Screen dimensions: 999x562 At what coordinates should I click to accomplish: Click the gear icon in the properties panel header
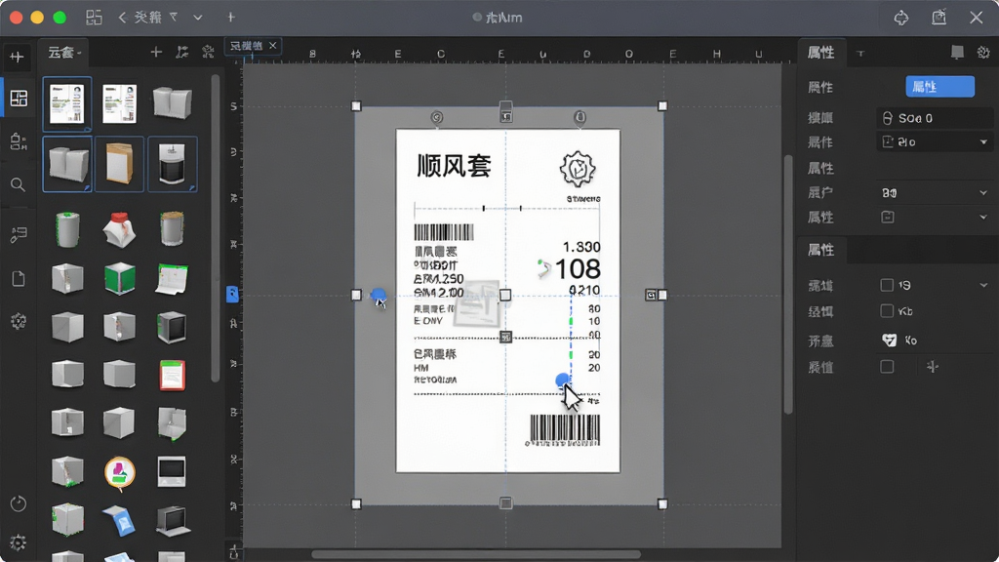[x=983, y=53]
